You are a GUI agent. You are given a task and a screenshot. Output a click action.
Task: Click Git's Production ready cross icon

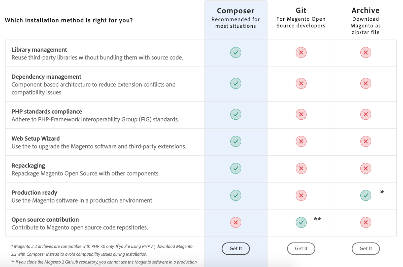(x=301, y=195)
